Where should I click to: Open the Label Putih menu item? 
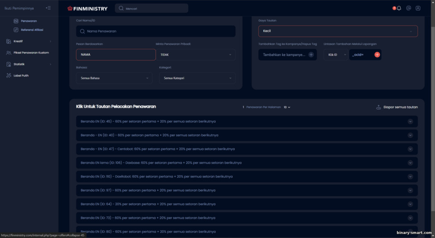point(21,75)
